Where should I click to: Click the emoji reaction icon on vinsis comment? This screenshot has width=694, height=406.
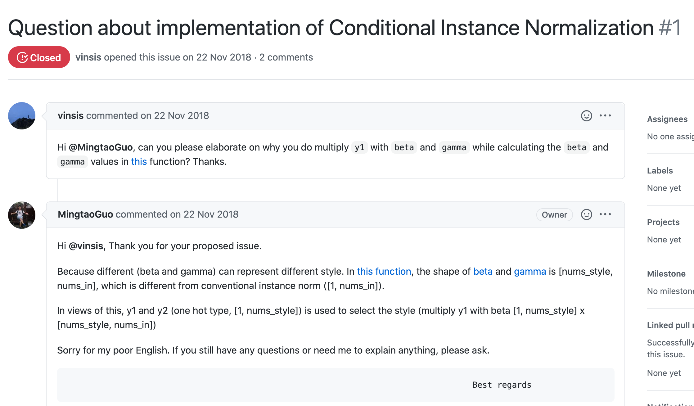(x=586, y=115)
